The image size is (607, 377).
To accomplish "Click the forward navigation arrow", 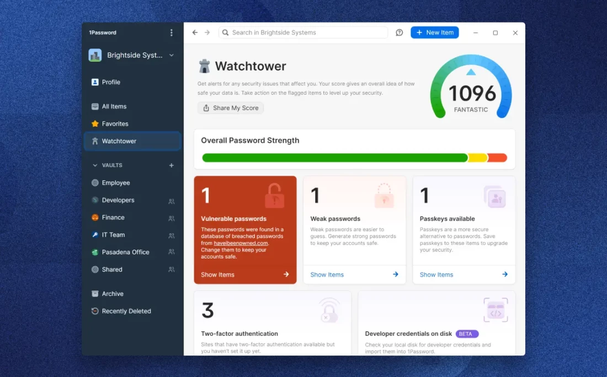I will point(207,33).
